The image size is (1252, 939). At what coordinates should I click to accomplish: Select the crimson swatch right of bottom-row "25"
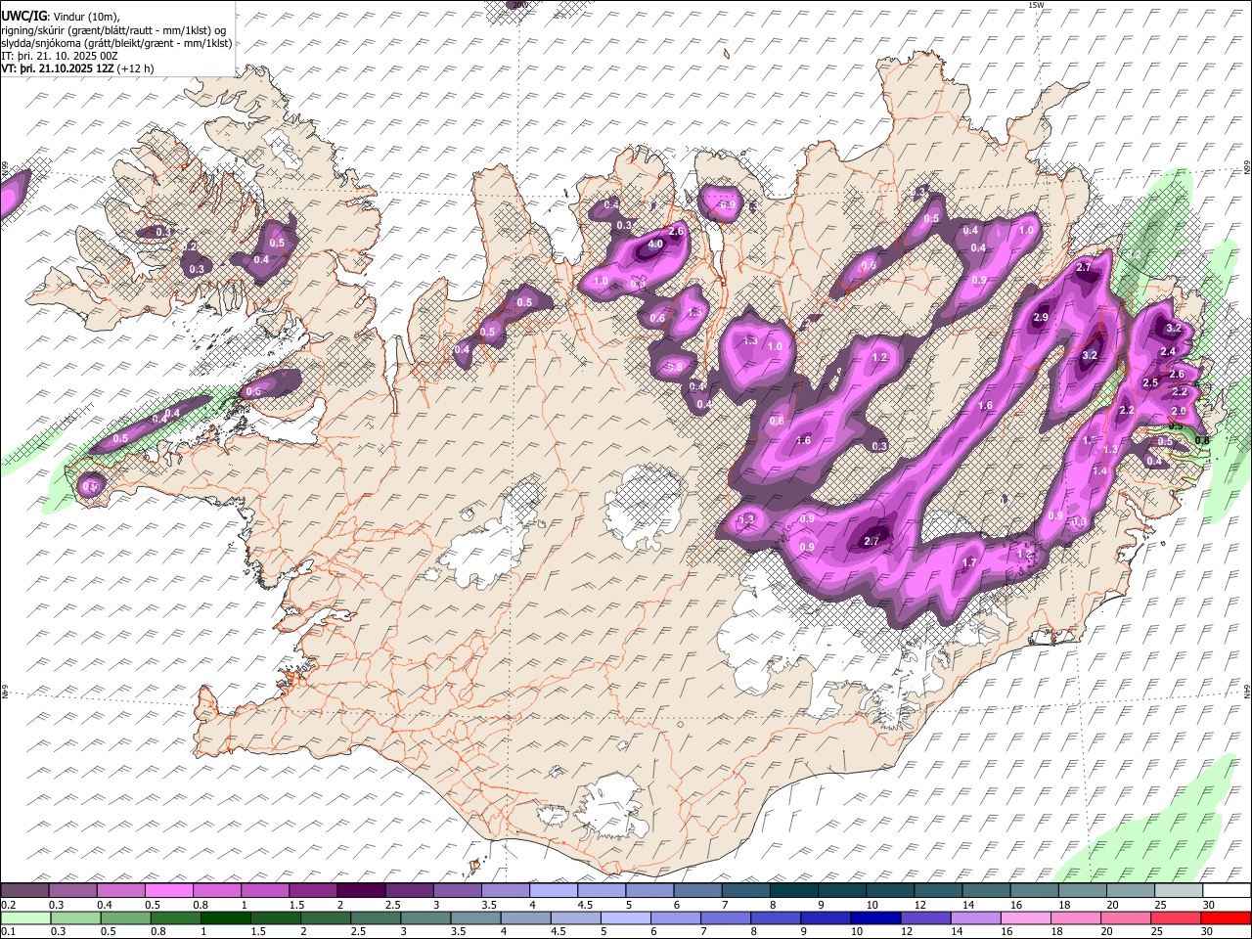(x=1176, y=918)
